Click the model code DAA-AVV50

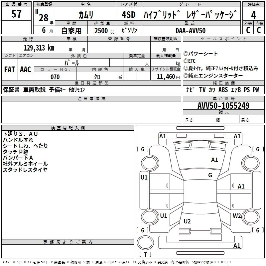tap(191, 31)
